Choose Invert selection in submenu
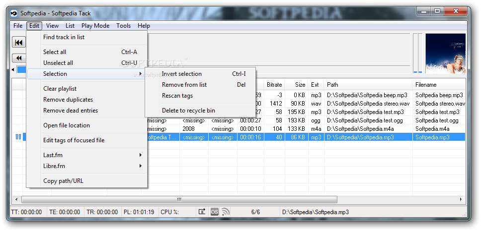Viewport: 481px width, 231px height. point(200,74)
